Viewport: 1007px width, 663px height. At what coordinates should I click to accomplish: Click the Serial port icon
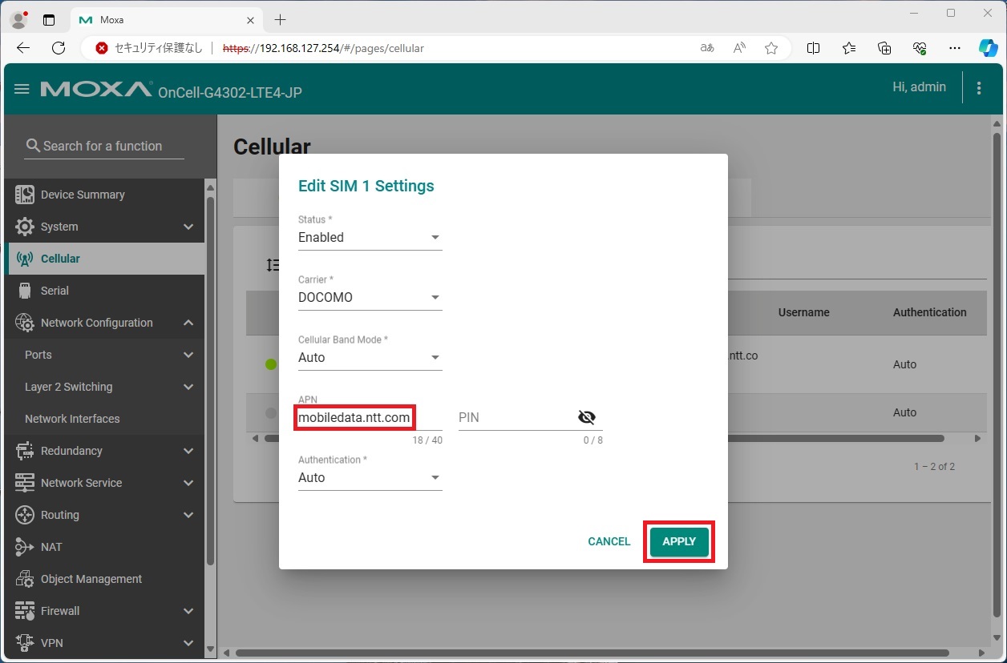25,291
